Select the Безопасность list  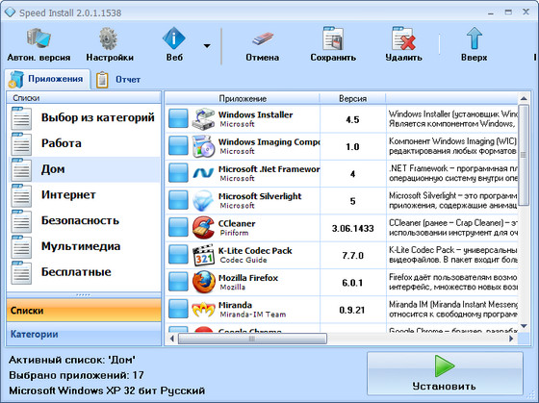(85, 221)
